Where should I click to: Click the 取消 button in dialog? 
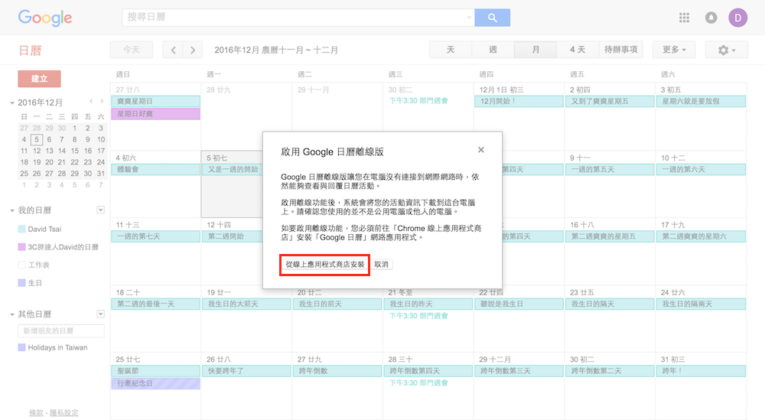[x=382, y=264]
